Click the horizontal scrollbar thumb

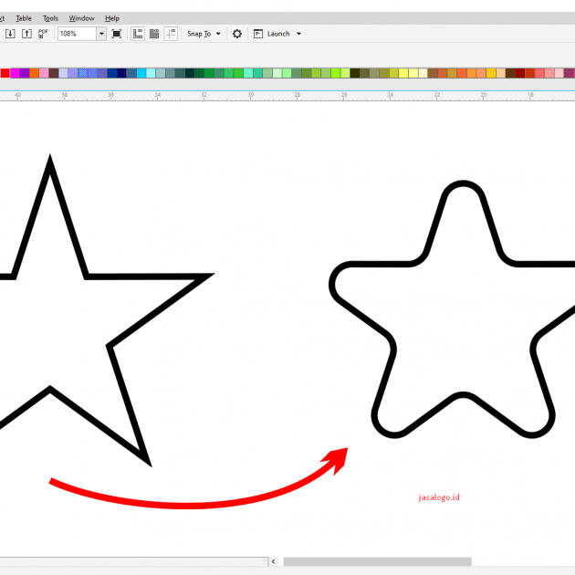[377, 561]
